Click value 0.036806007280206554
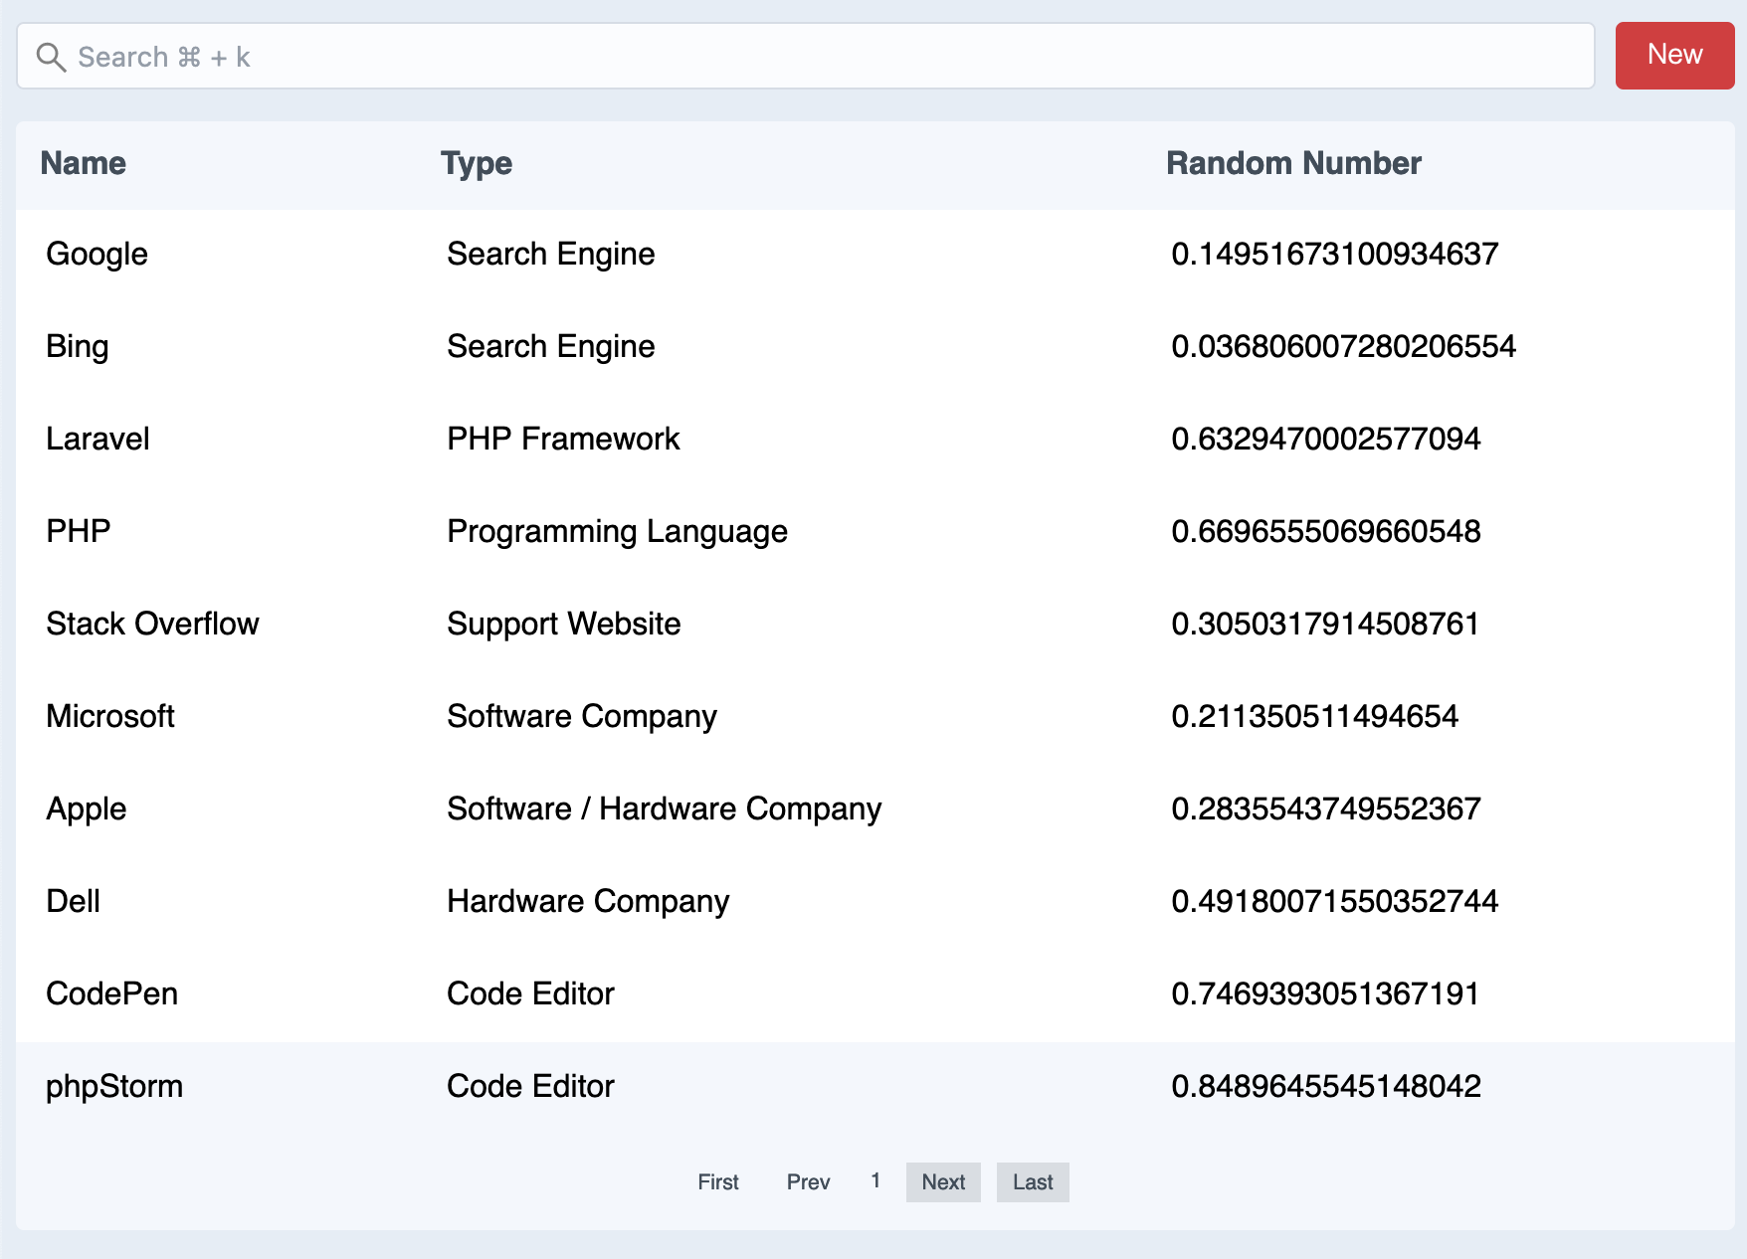Image resolution: width=1747 pixels, height=1259 pixels. (x=1343, y=346)
